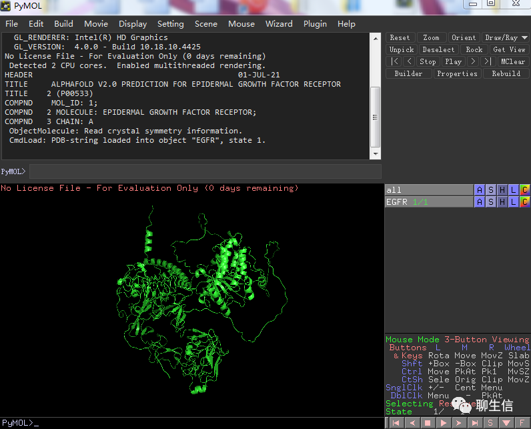Screen dimensions: 531x429
Task: Open the Builder panel
Action: [409, 73]
